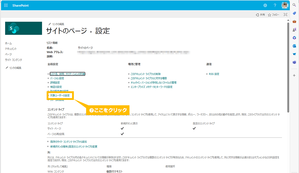Click ページの再投稿 content type row

[56, 134]
